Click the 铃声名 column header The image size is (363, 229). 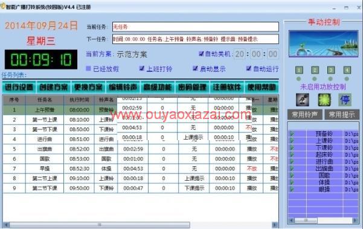pyautogui.click(x=106, y=100)
